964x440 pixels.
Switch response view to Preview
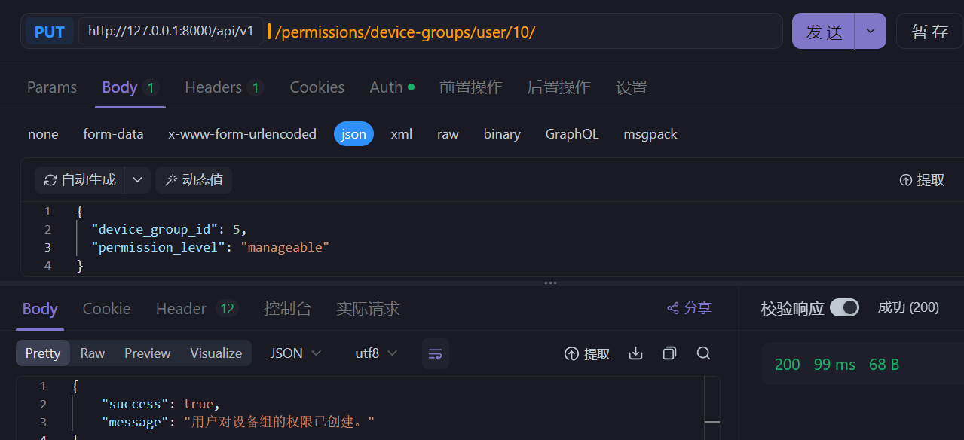click(148, 353)
